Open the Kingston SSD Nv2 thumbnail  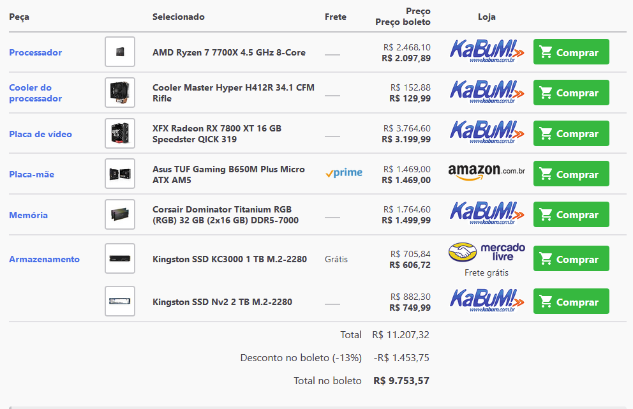[120, 301]
